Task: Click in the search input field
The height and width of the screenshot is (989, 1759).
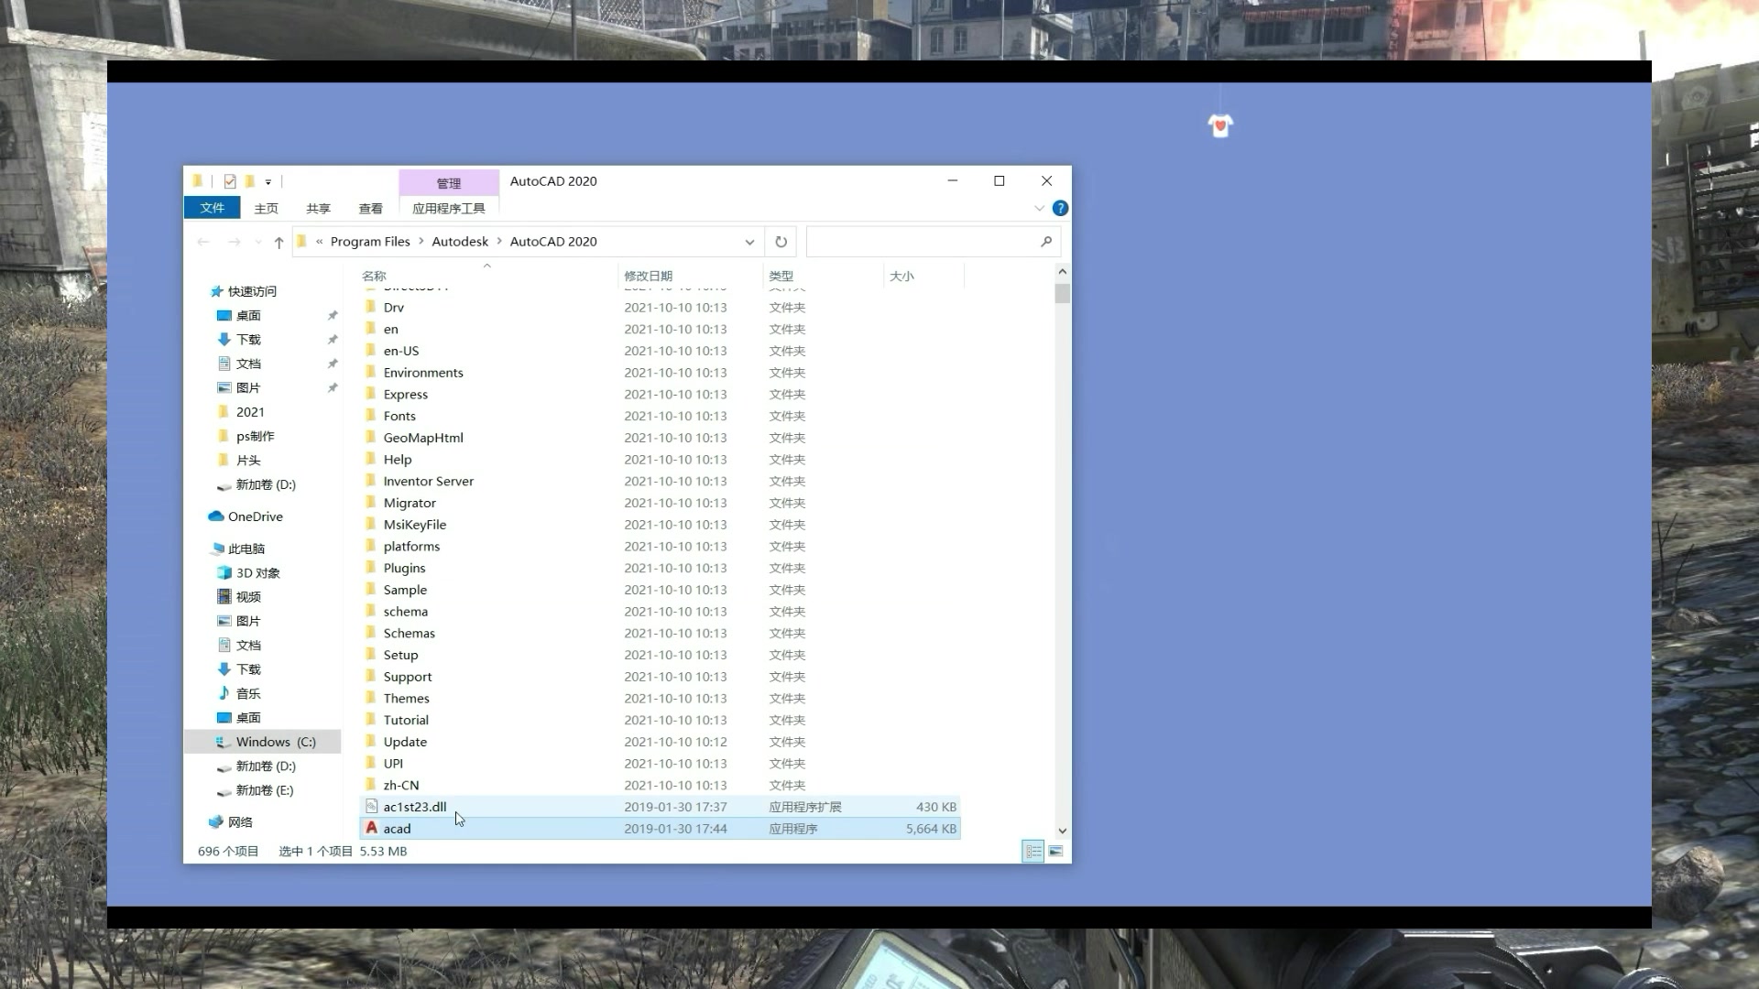Action: tap(921, 242)
